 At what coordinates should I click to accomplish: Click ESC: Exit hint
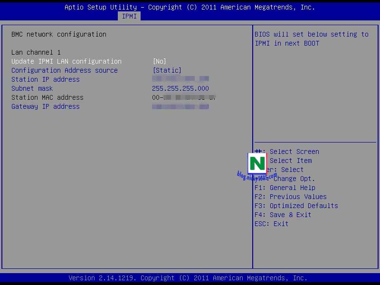click(x=271, y=224)
